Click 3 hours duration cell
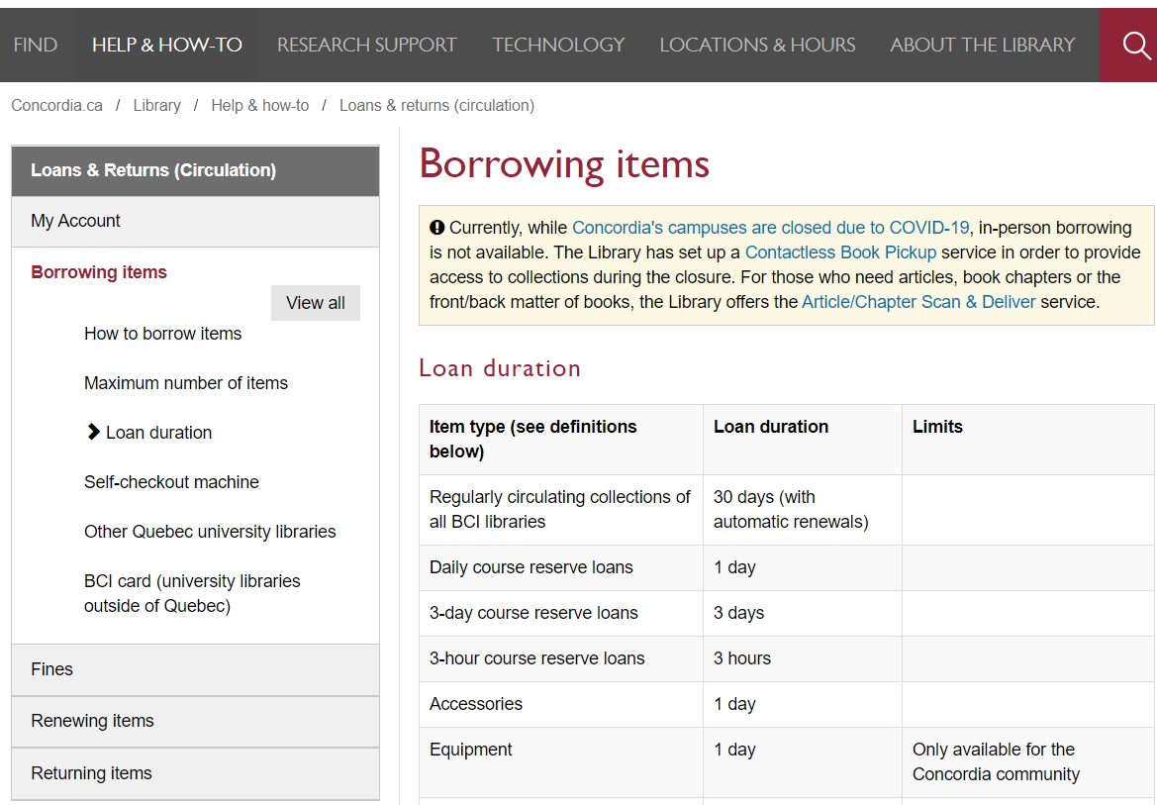1157x805 pixels. click(802, 658)
